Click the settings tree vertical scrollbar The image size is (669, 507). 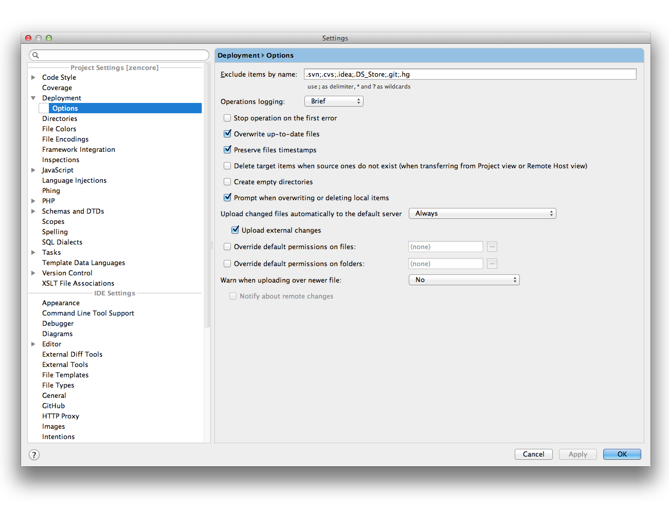pos(207,196)
